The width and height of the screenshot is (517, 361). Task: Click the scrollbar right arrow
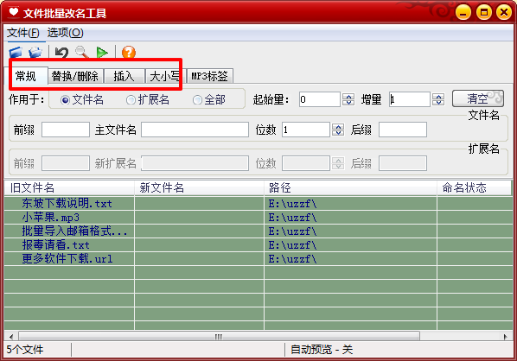(506, 336)
